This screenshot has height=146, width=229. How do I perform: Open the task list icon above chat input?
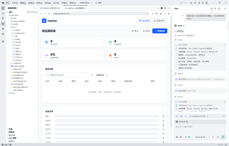177,116
